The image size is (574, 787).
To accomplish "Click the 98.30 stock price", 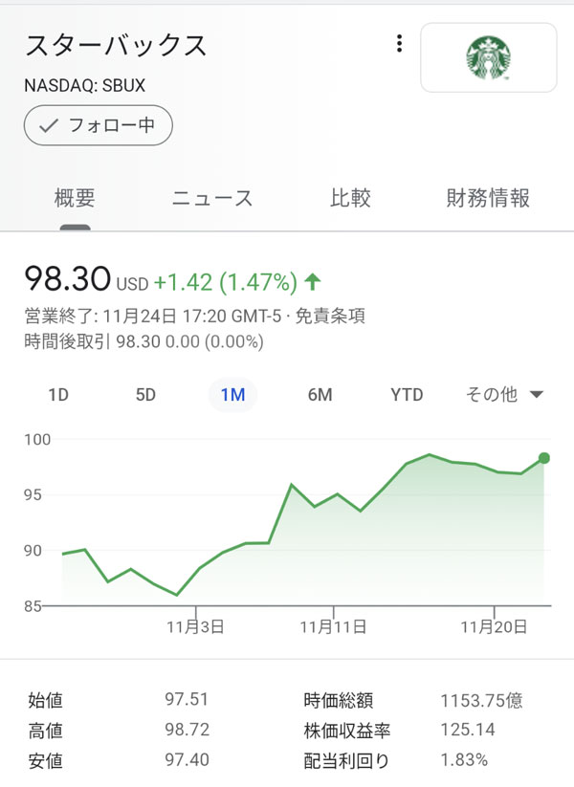I will (67, 280).
